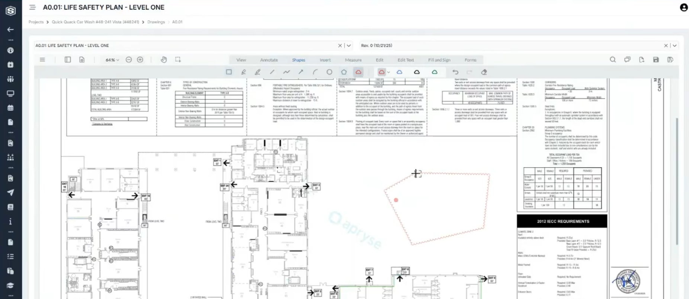Viewport: 689px width, 299px height.
Task: Go back using the sidebar left arrow
Action: coord(10,29)
